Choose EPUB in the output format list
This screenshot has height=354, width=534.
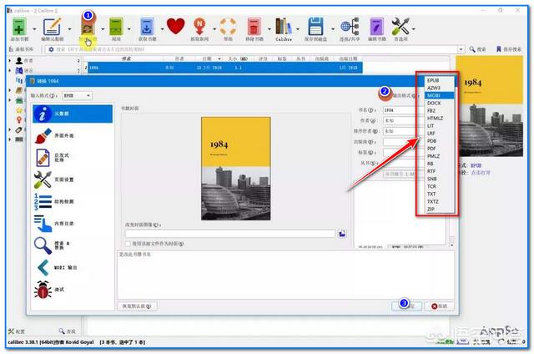coord(440,80)
